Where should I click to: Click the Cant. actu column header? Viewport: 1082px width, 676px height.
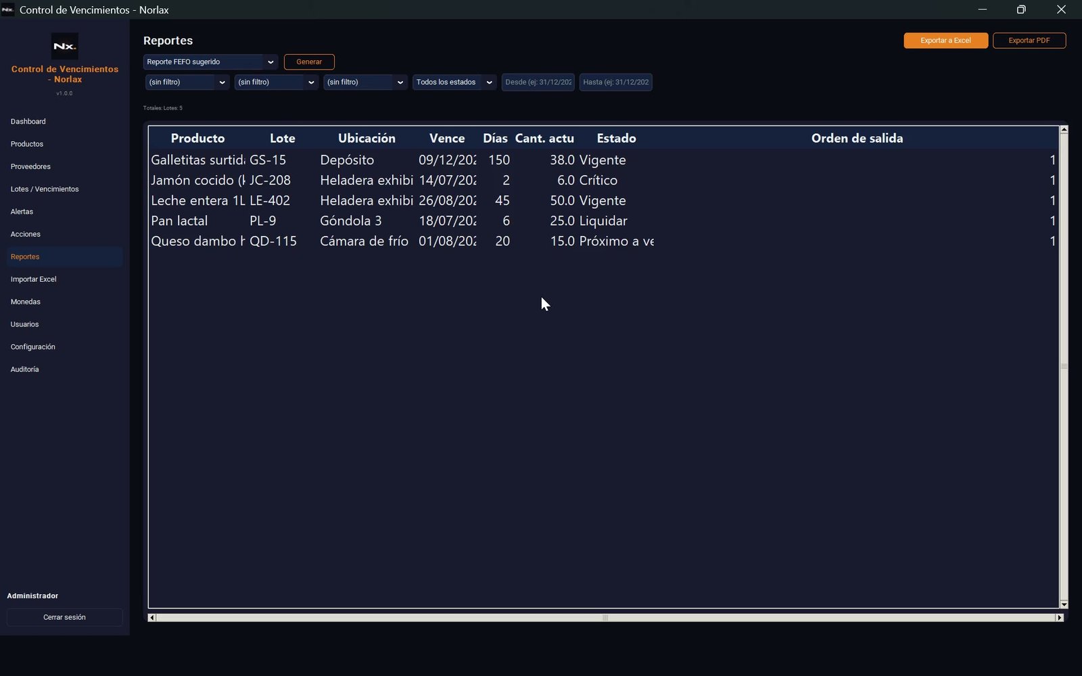544,138
